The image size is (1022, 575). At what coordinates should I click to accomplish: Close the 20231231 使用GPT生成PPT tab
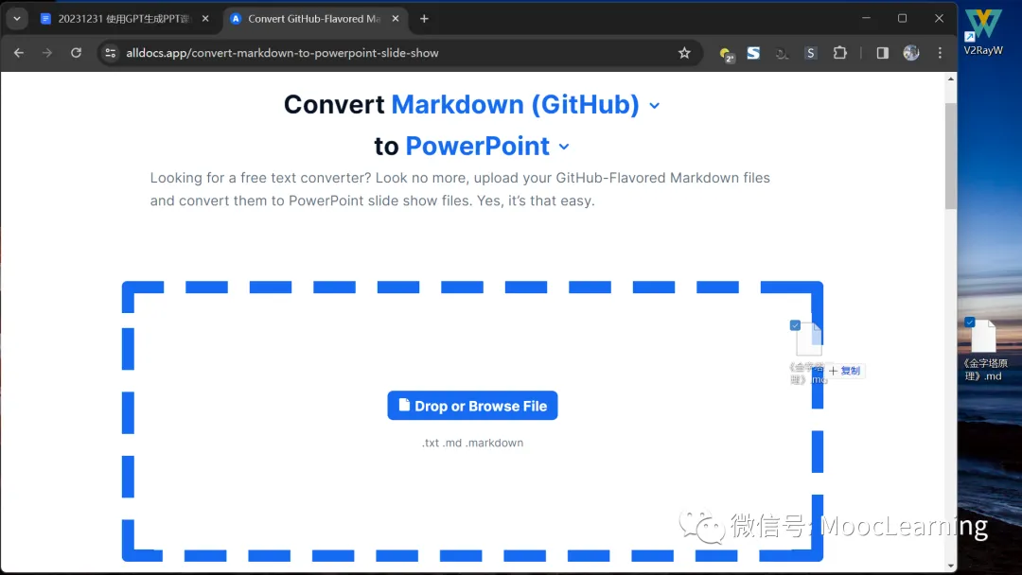[205, 19]
